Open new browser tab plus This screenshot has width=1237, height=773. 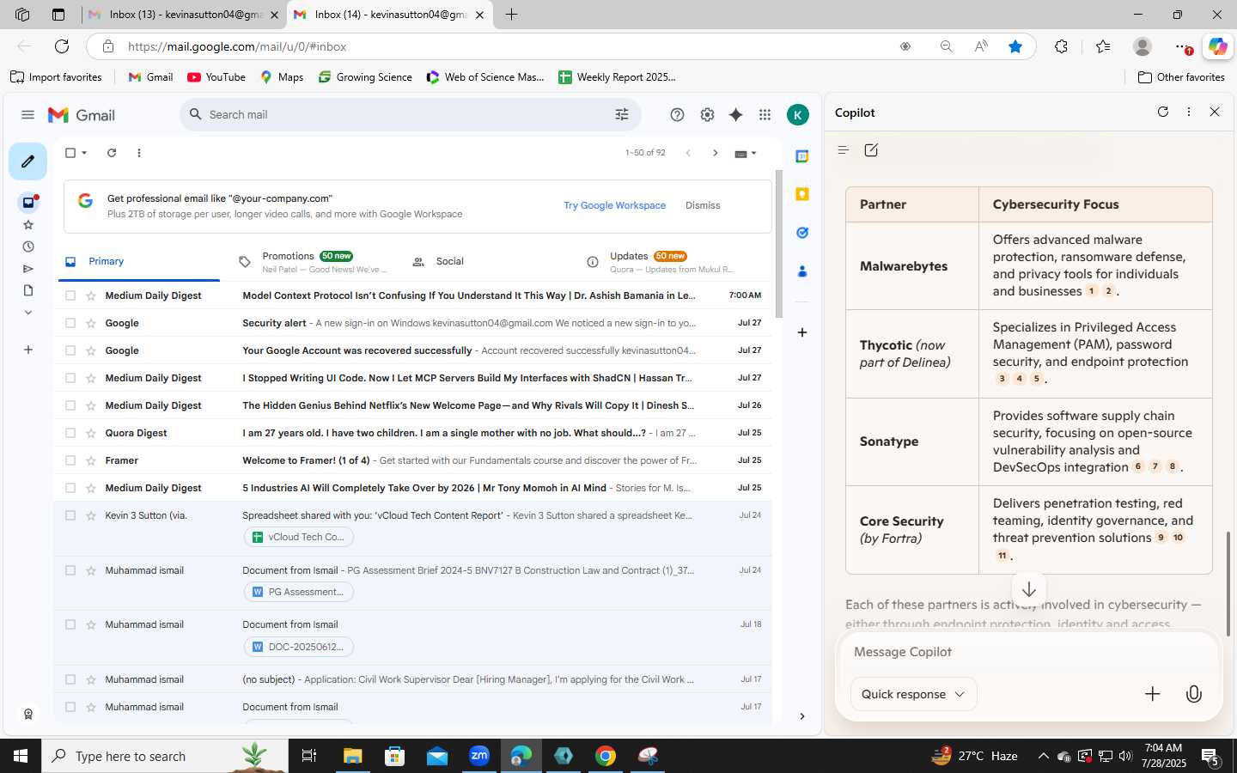512,15
